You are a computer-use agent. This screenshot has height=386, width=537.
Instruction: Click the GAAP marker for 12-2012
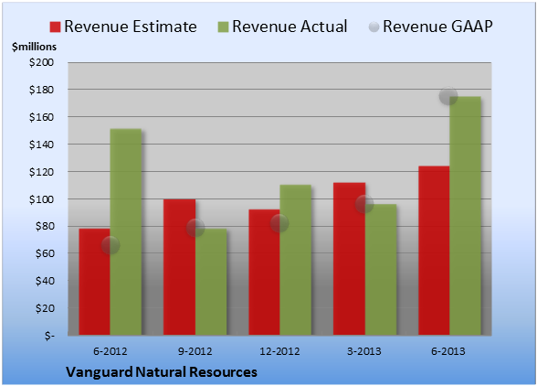pyautogui.click(x=279, y=223)
